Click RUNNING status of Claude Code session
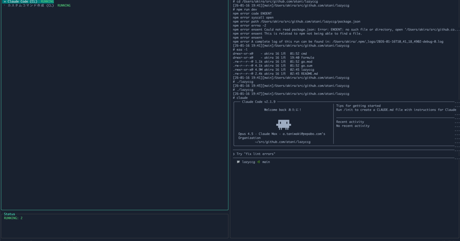This screenshot has width=460, height=241. (x=47, y=2)
